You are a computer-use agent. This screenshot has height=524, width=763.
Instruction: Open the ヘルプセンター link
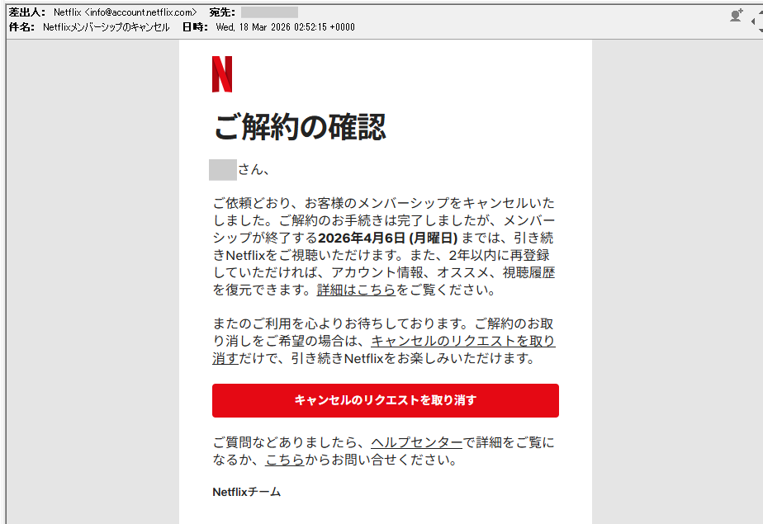(416, 443)
